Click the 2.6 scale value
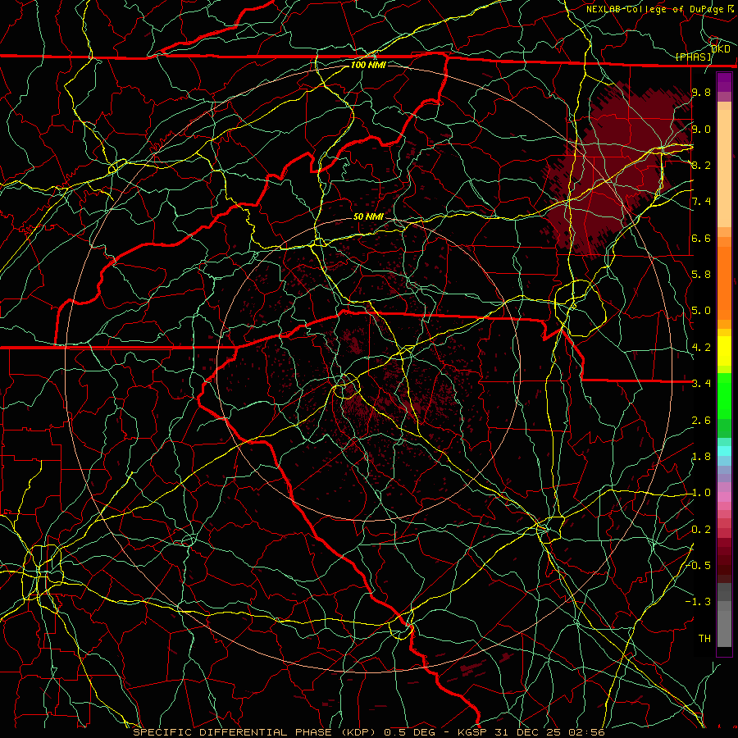 tap(701, 421)
